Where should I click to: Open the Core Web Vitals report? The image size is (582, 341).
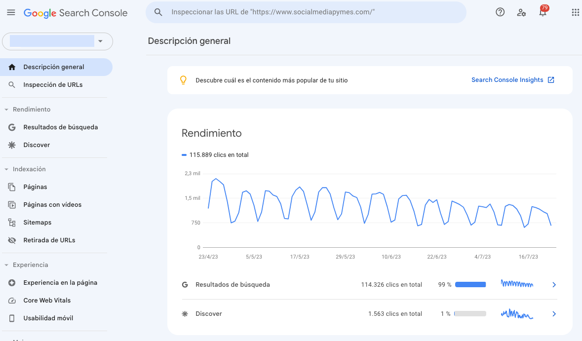click(x=47, y=300)
